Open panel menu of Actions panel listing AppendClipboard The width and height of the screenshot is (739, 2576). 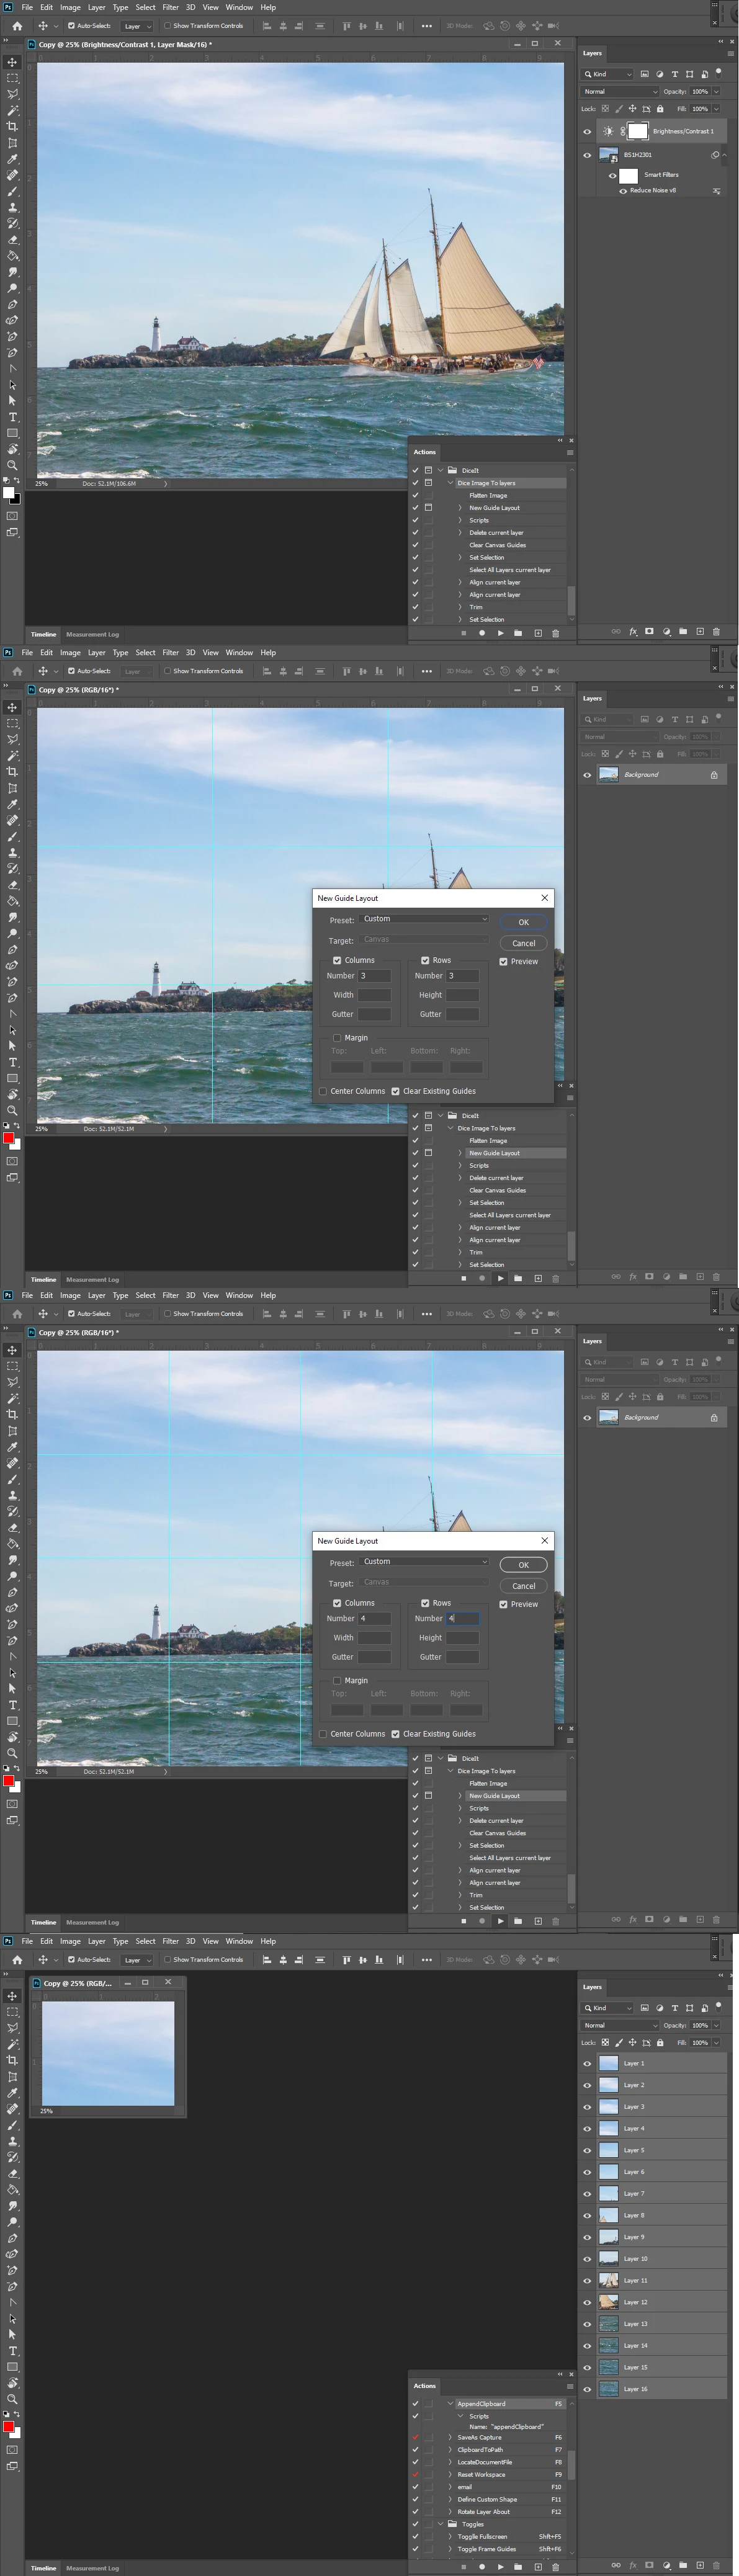570,2386
